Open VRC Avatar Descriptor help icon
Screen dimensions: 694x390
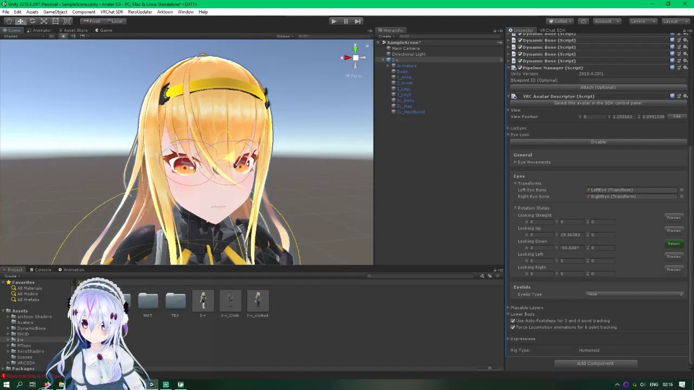(672, 96)
